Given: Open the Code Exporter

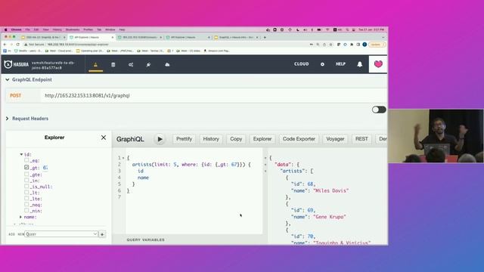Looking at the screenshot, I should 299,139.
